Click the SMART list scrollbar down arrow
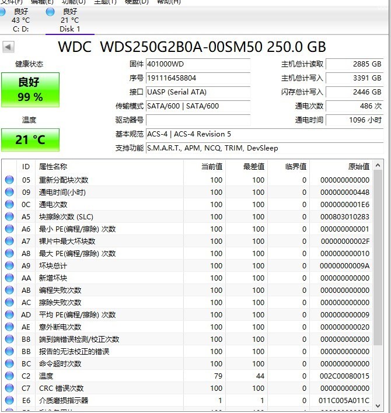Screen dimensions: 391x413 click(378, 406)
